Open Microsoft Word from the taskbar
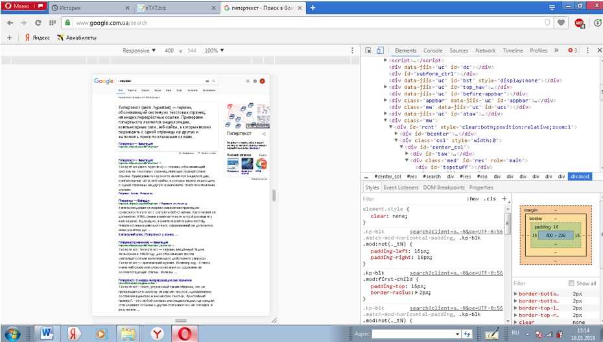Viewport: 603px width, 342px height. tap(47, 333)
